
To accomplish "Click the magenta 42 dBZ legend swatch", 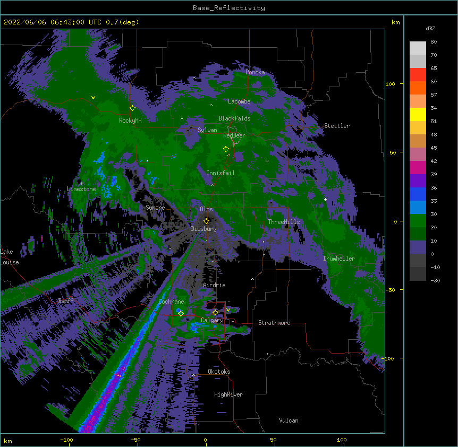I will tap(418, 167).
